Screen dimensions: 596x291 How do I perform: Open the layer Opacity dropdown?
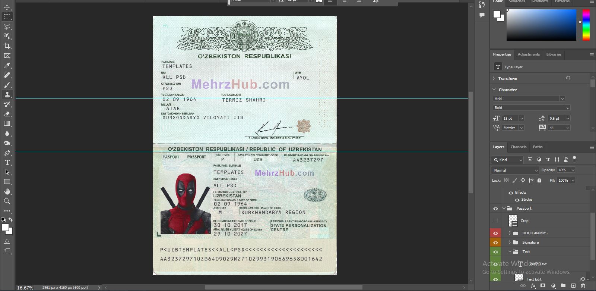point(573,170)
